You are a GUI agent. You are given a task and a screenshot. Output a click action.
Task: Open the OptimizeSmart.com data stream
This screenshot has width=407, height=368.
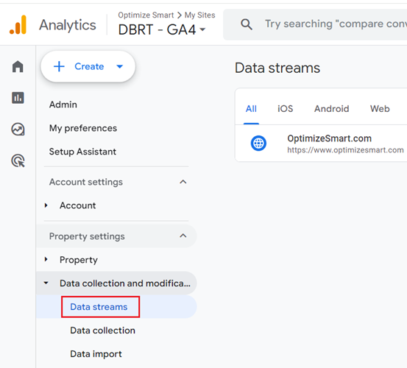321,144
